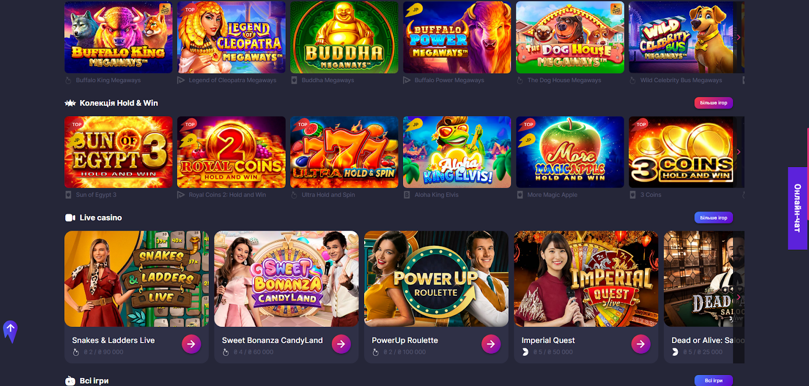Open the Aloha King Elvis game thumbnail
809x386 pixels.
(457, 152)
